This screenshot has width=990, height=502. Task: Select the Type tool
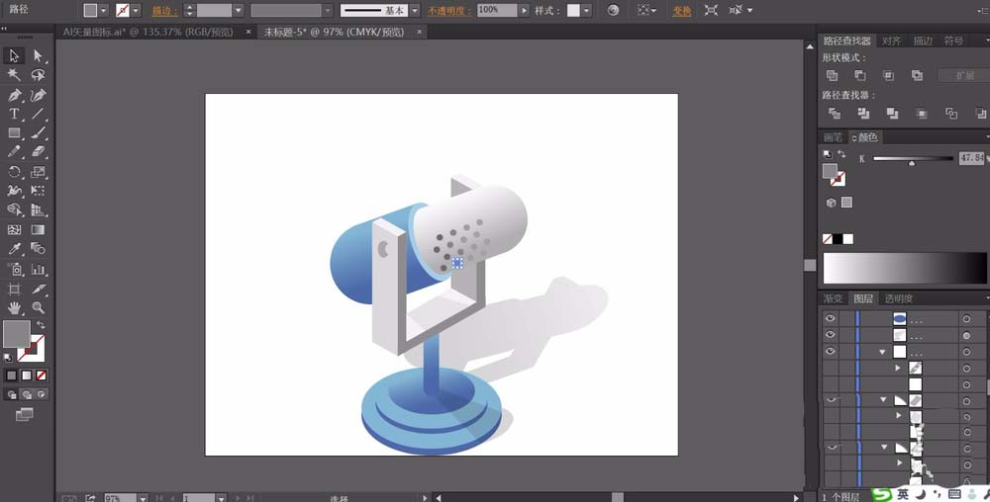[x=14, y=114]
